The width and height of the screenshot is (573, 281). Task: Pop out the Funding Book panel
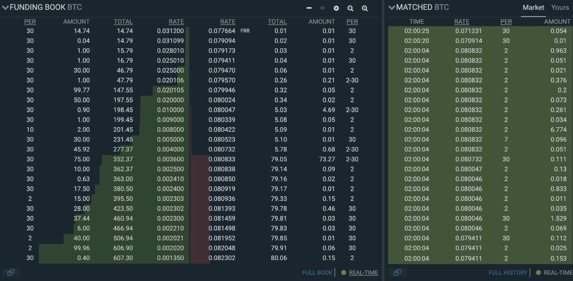coord(11,273)
